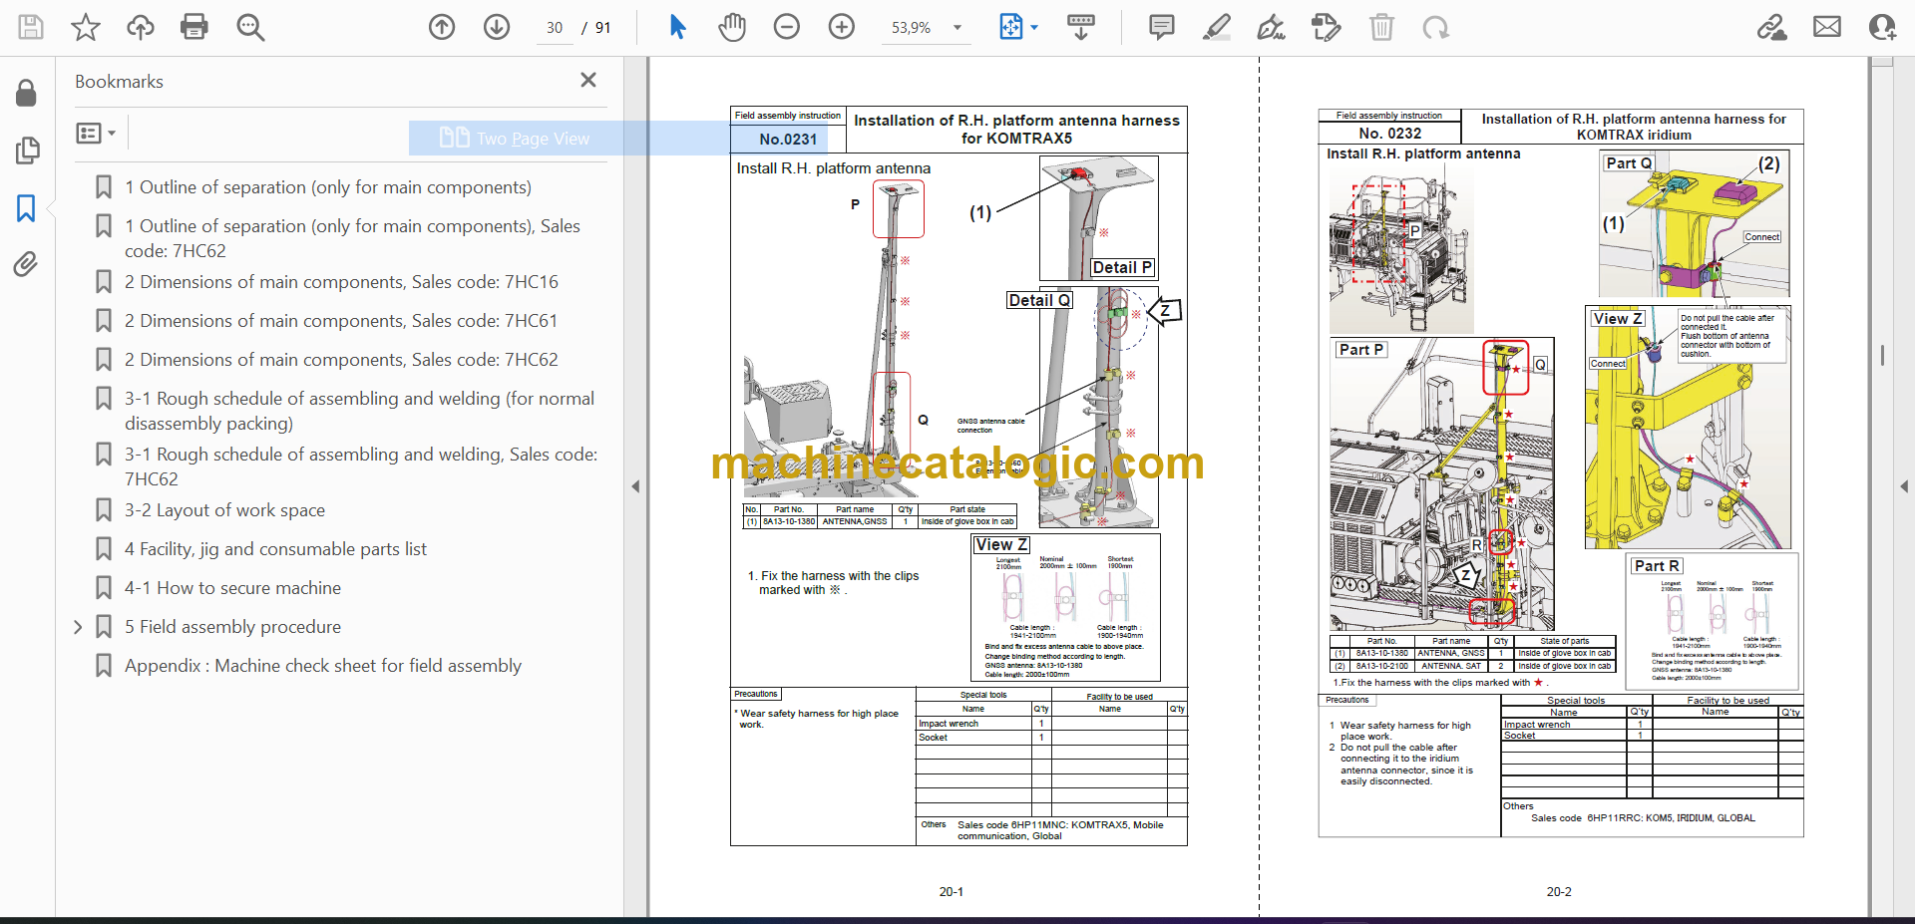Close the Bookmarks panel
Image resolution: width=1915 pixels, height=924 pixels.
click(x=588, y=80)
